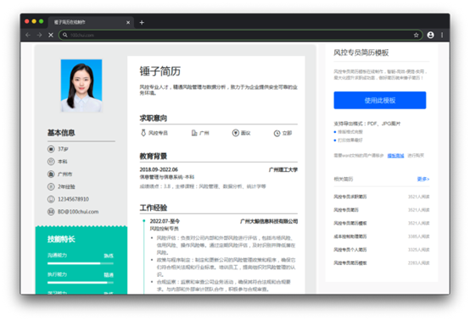This screenshot has width=470, height=321.
Task: Open related resume 风控专员个人简历
Action: tap(350, 250)
